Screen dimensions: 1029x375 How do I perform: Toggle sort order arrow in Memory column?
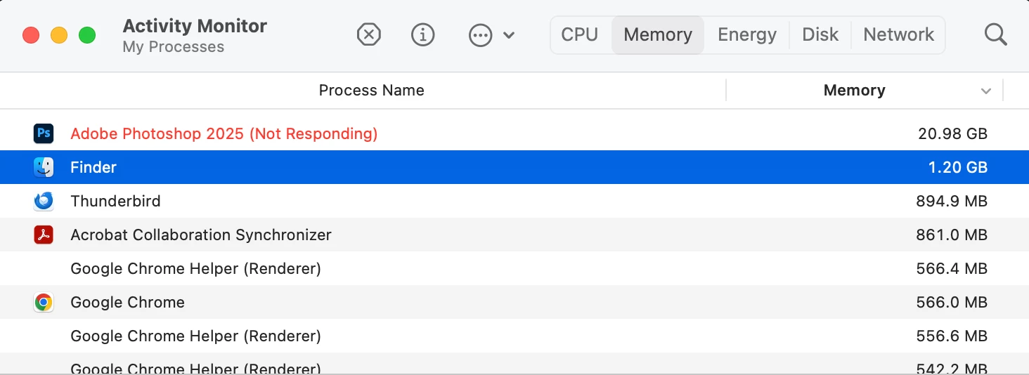point(986,91)
